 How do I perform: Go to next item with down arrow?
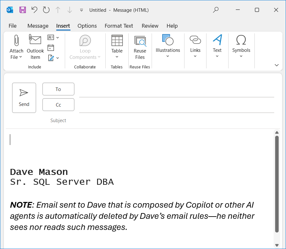coord(70,10)
